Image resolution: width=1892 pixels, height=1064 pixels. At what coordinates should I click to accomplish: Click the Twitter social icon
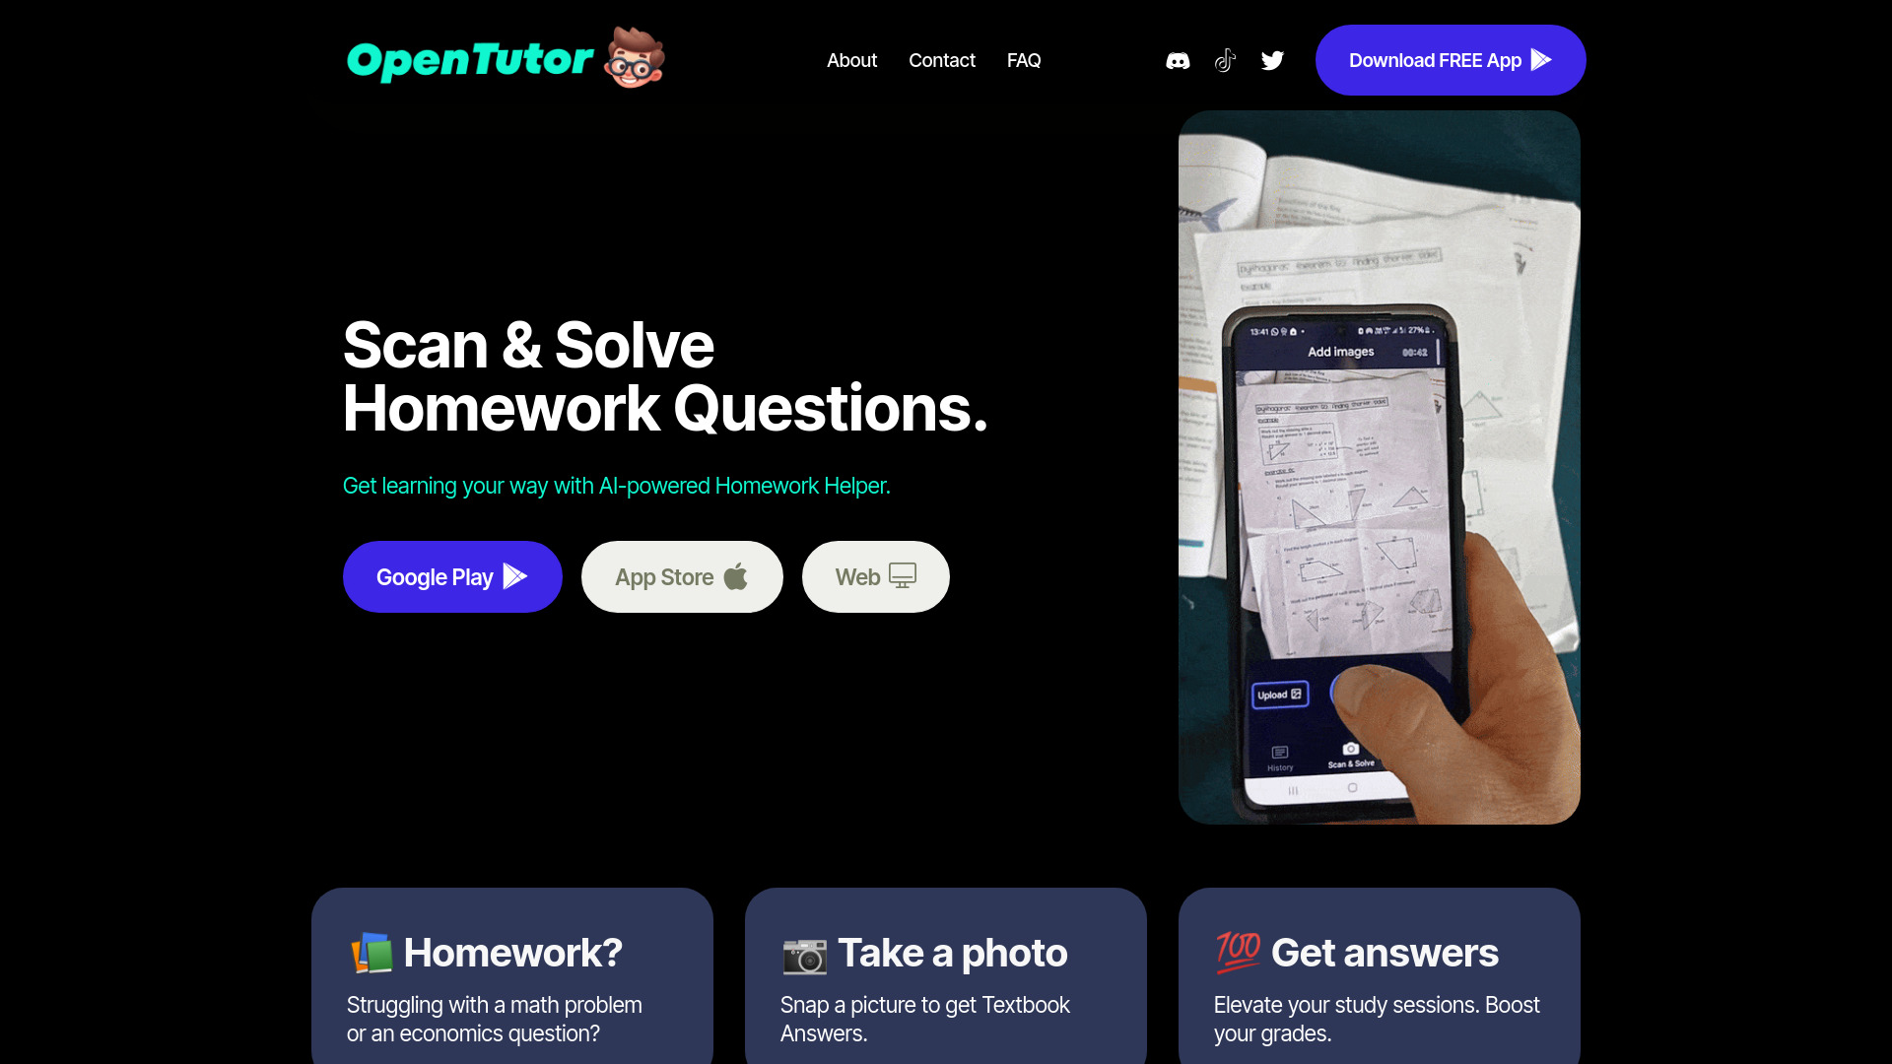(1271, 58)
